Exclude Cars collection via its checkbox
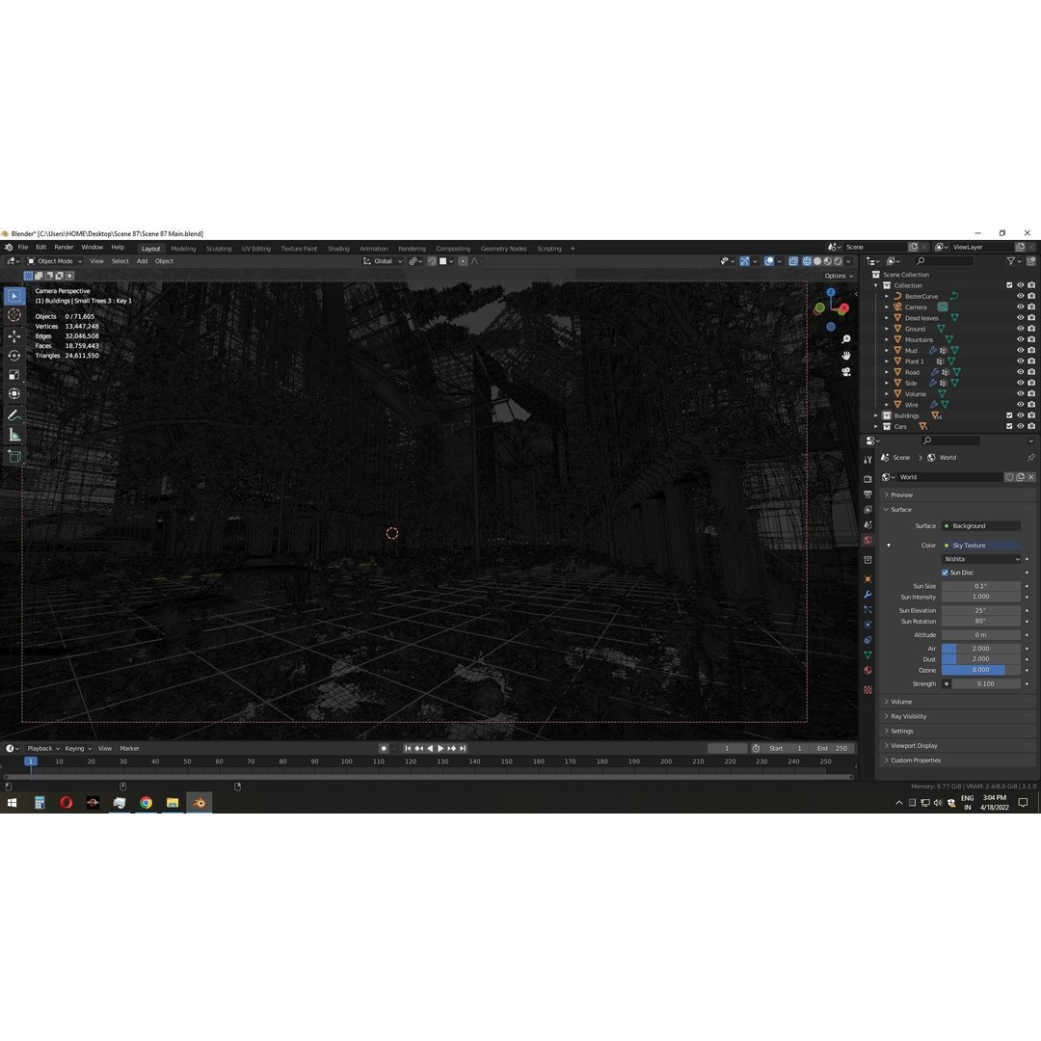This screenshot has height=1041, width=1041. point(1010,426)
